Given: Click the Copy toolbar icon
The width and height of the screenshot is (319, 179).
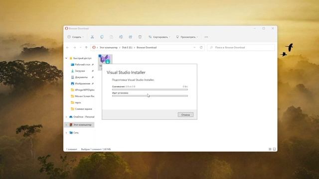Looking at the screenshot, I should (x=102, y=37).
